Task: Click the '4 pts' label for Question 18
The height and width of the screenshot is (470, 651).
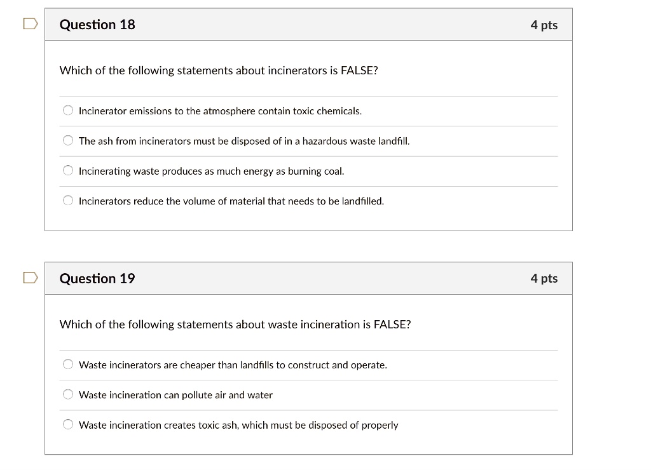Action: 544,24
